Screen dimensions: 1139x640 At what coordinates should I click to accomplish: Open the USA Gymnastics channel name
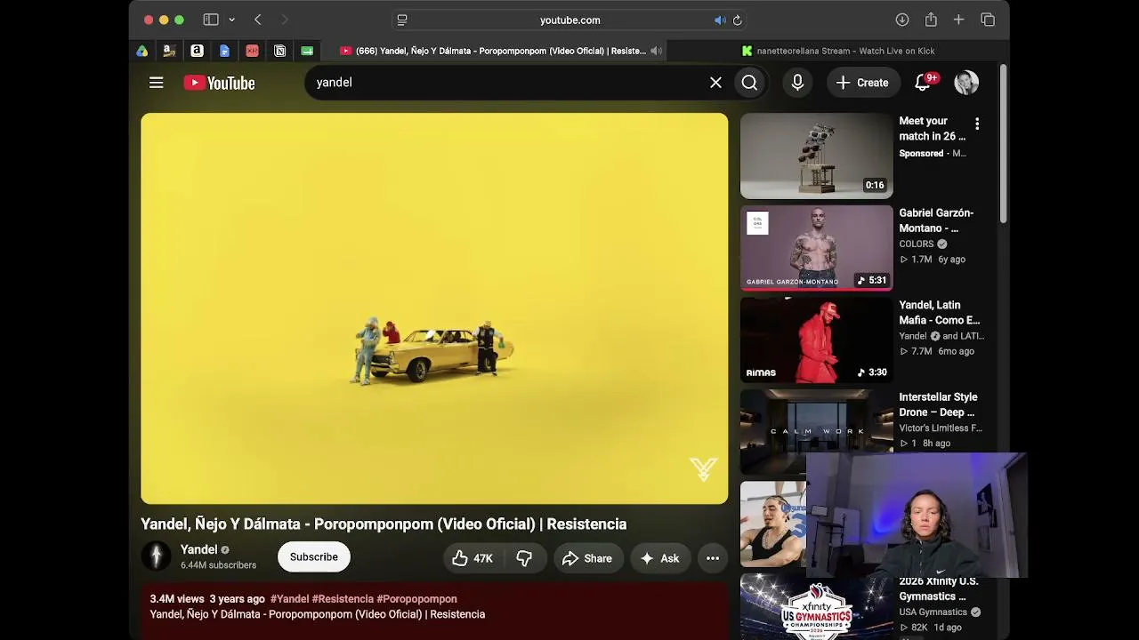[x=933, y=612]
